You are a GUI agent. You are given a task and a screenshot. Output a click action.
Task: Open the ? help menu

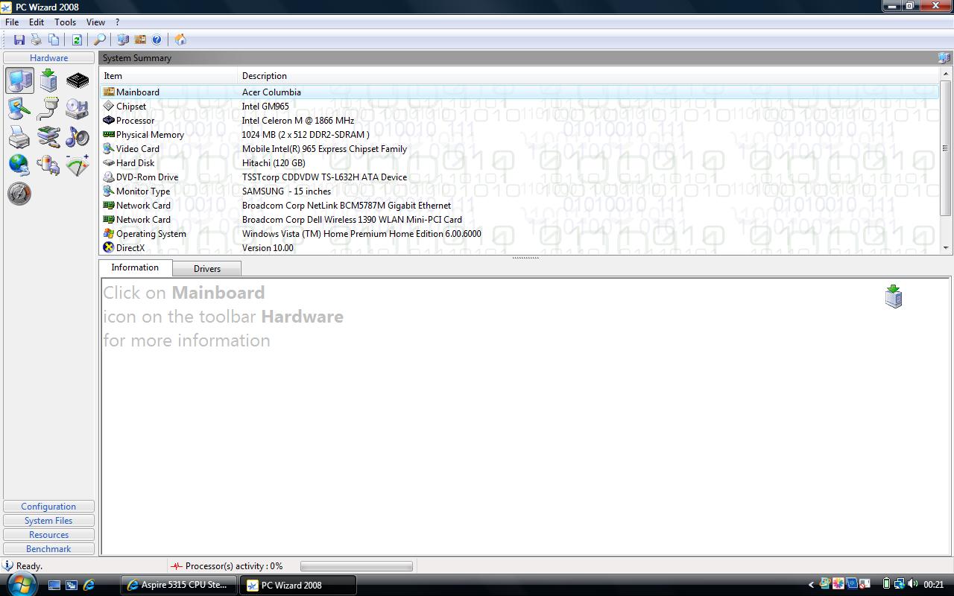(x=117, y=22)
